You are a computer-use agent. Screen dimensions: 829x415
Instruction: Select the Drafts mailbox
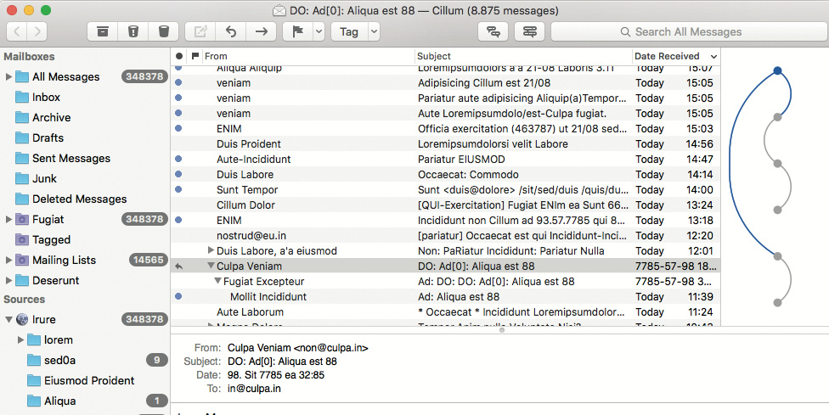48,137
